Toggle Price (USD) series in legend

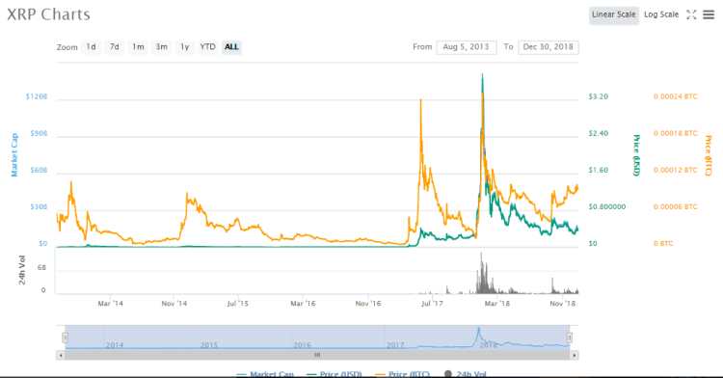(335, 374)
